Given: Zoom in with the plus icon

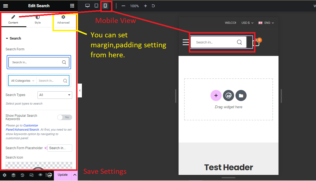Looking at the screenshot, I should (x=146, y=6).
